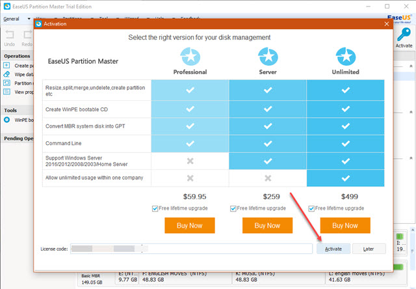The height and width of the screenshot is (289, 416).
Task: Click the E: 9.77 GB partition block
Action: [x=127, y=277]
